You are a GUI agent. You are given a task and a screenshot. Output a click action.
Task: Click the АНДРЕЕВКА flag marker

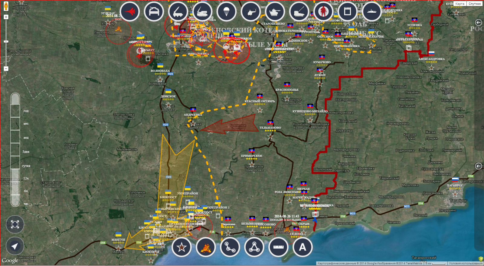pos(193,109)
